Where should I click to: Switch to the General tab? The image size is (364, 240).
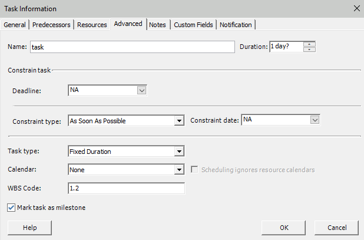point(16,25)
